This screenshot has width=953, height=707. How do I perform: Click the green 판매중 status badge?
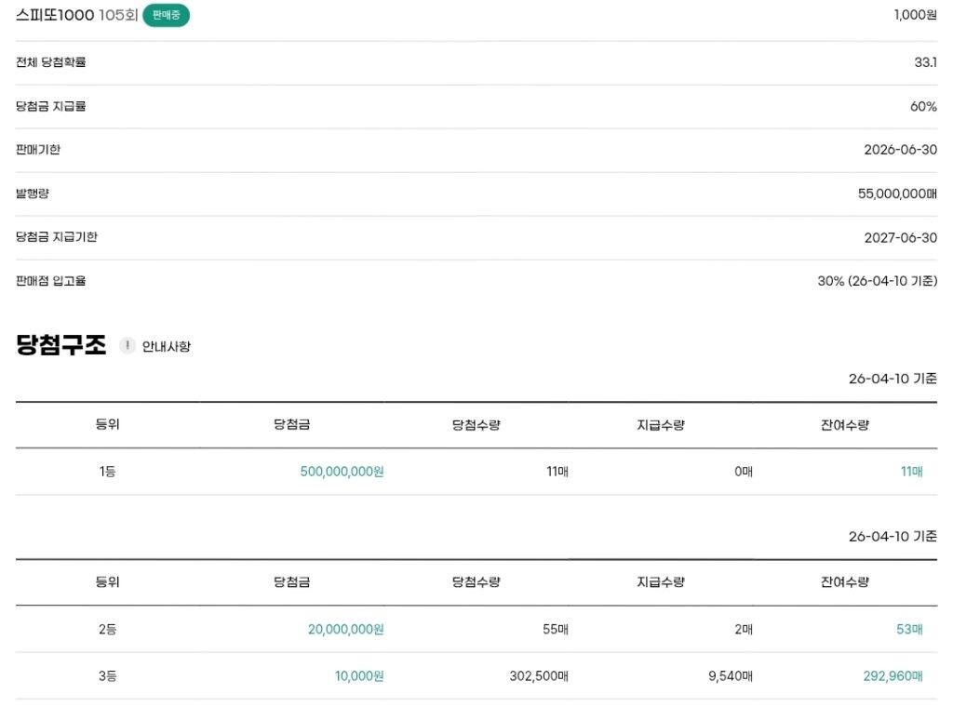(166, 15)
